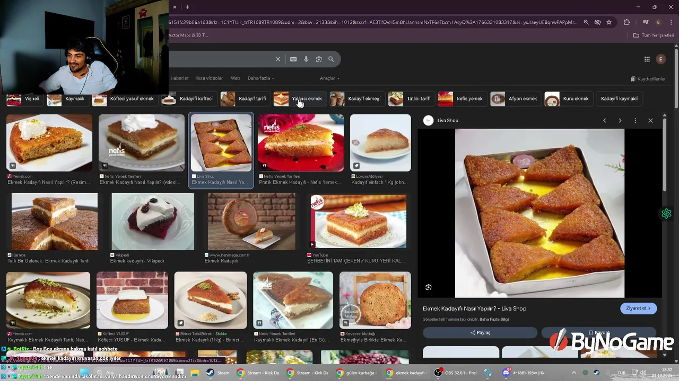
Task: Open Discord from the taskbar
Action: (524, 373)
